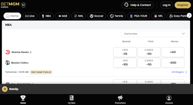Viewport: 193px width, 105px height.
Task: Open the Tennis sport tab
Action: 117,16
